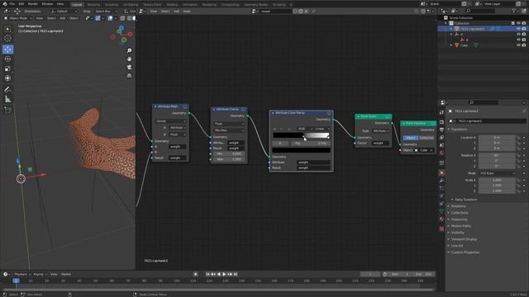Activate the Rotate tool in viewport toolbar
Viewport: 529px width, 297px height.
pos(7,59)
